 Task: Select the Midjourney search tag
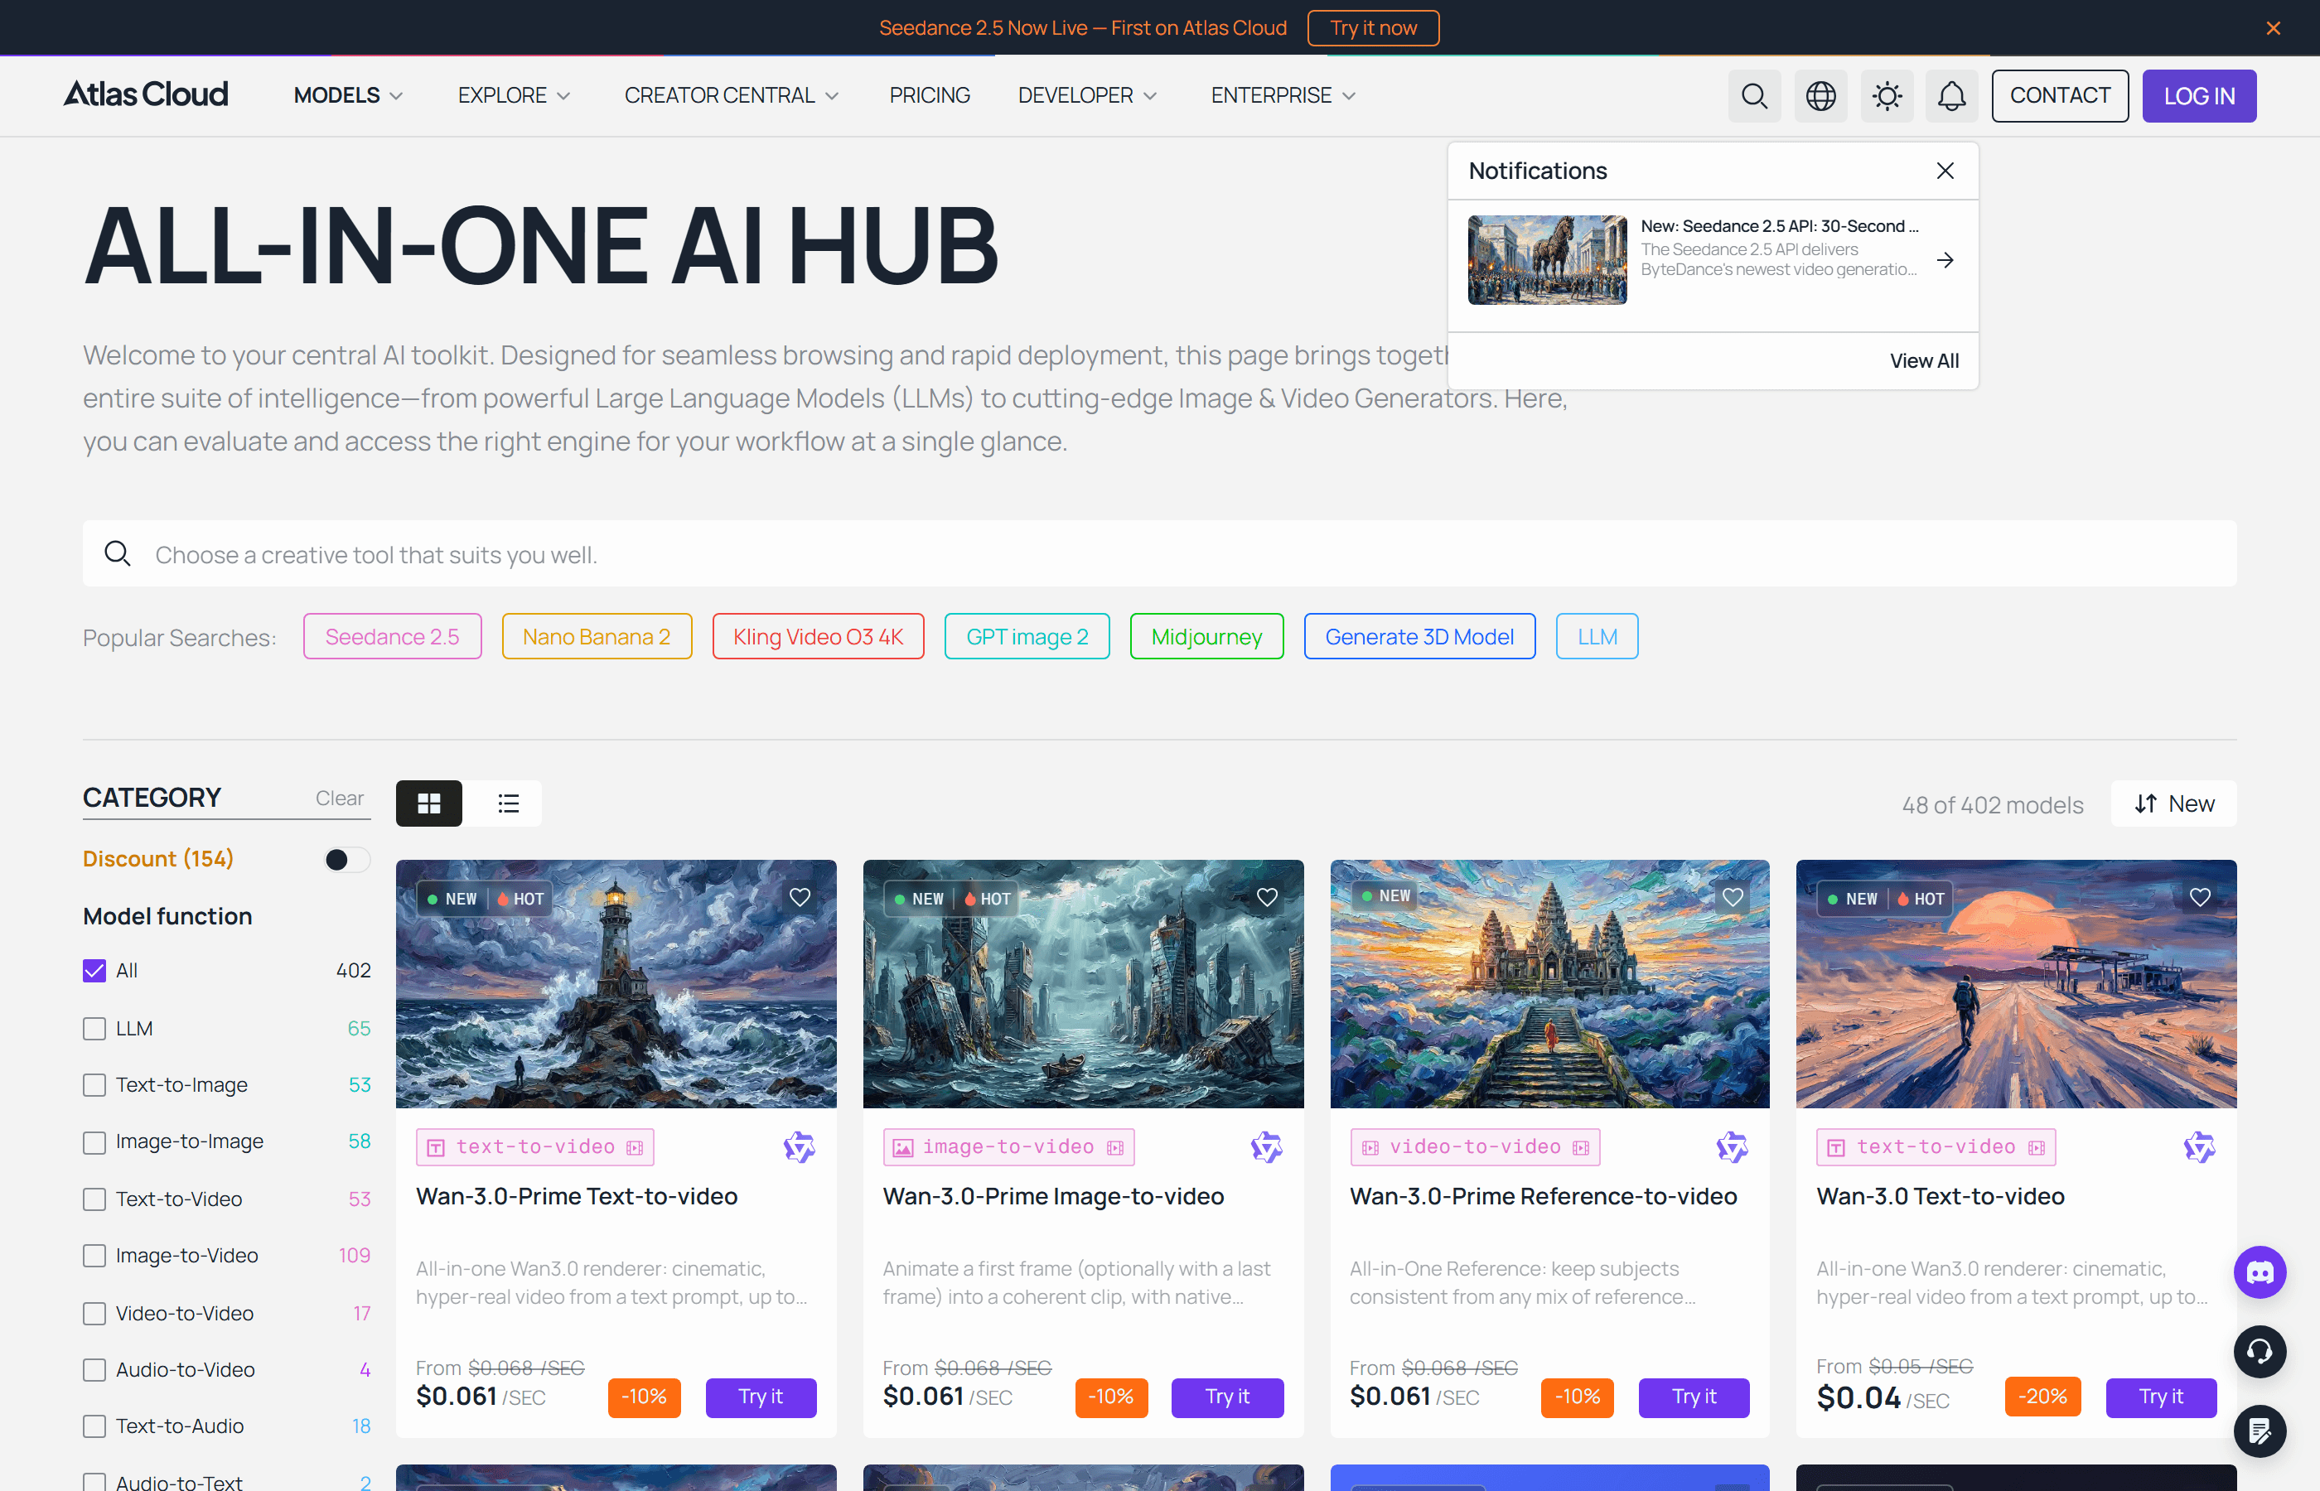(x=1206, y=636)
